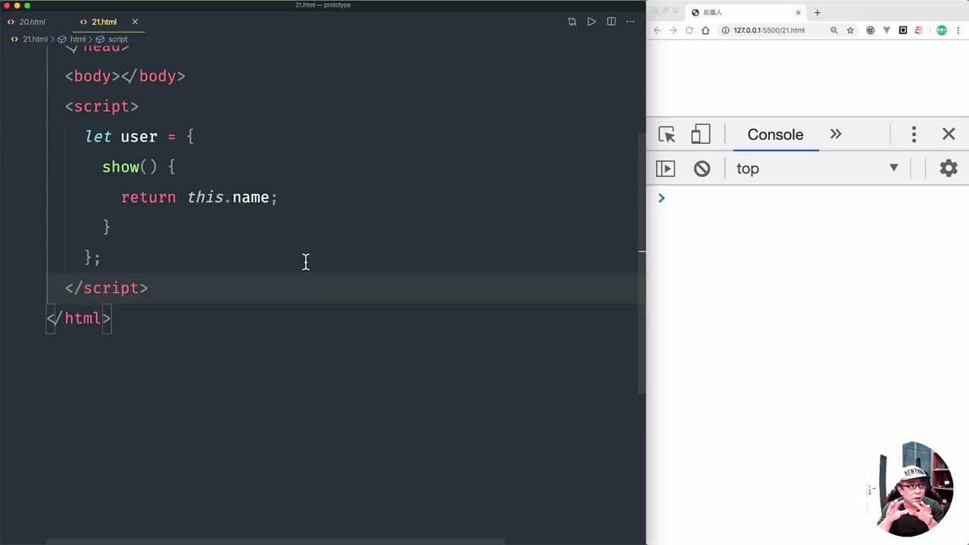This screenshot has height=545, width=969.
Task: Click the horizontal editor scrollbar
Action: [276, 541]
